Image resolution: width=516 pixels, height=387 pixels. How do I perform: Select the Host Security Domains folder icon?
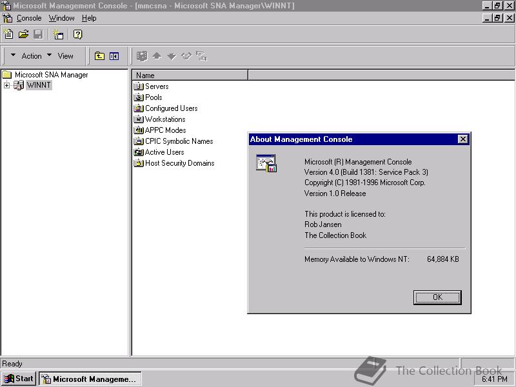(x=139, y=163)
